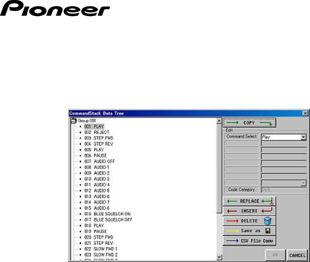Select 009 AUDIO 2 in the tree

97,173
